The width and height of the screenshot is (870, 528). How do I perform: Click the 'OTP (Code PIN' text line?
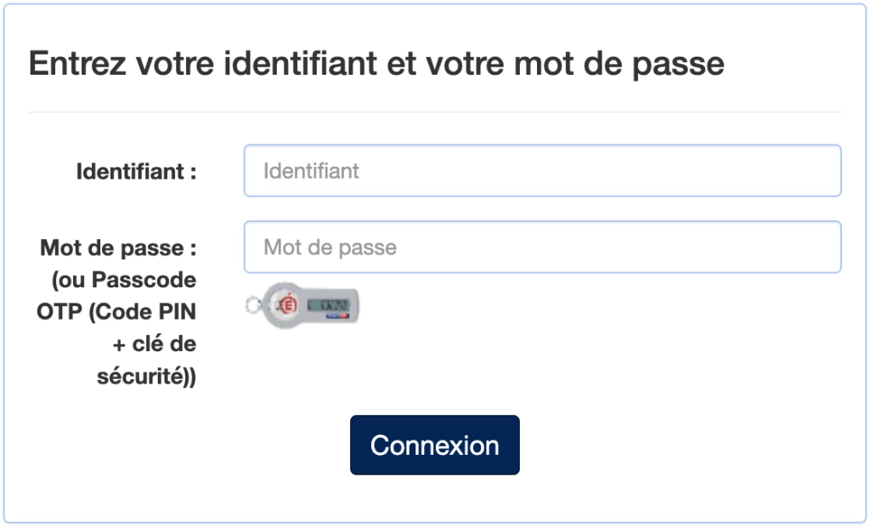pyautogui.click(x=116, y=311)
